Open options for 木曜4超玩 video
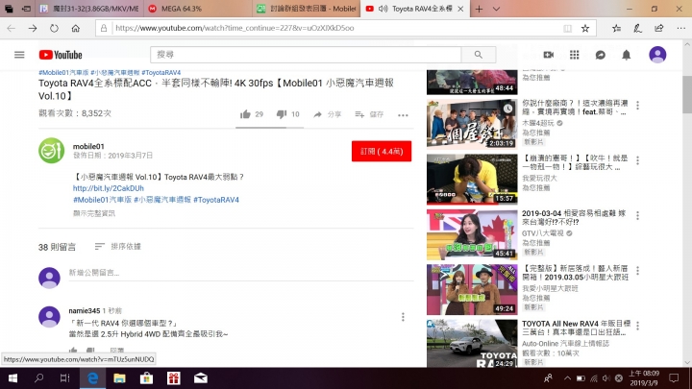 click(x=638, y=106)
